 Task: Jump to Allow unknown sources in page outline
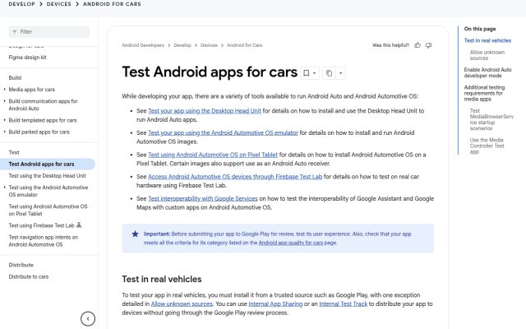(487, 55)
